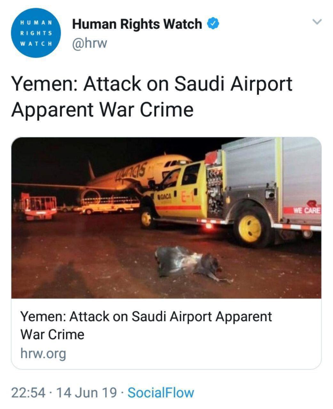Click the blue verified badge
333x409 pixels.
point(213,24)
